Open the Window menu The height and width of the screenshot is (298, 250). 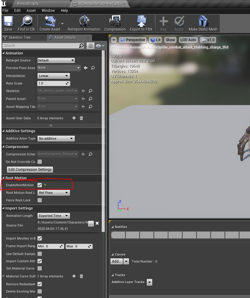coord(48,10)
